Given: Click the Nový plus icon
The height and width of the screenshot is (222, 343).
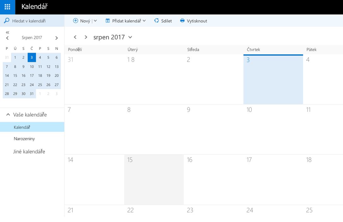Looking at the screenshot, I should click(75, 21).
